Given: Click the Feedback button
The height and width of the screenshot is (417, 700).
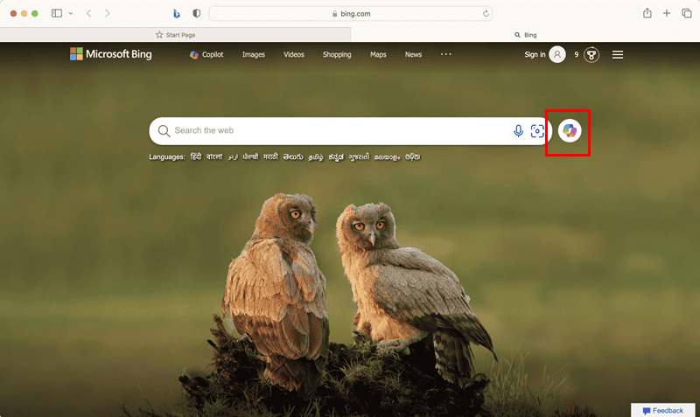Looking at the screenshot, I should 663,410.
